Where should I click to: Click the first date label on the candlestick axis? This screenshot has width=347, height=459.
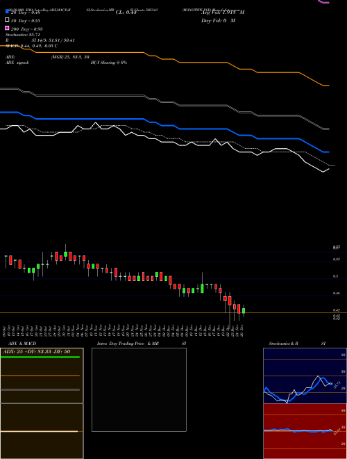[x=5, y=330]
